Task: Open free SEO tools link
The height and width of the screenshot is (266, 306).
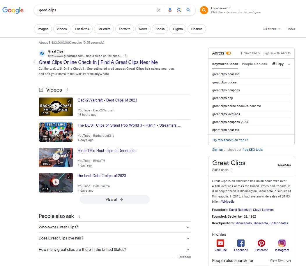Action: [x=252, y=150]
